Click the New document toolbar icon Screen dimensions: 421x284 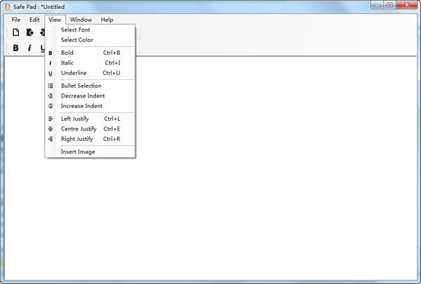tap(16, 32)
